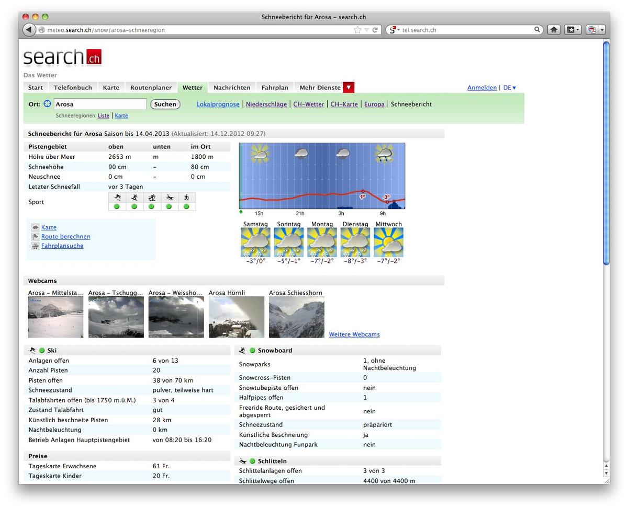This screenshot has height=509, width=628.
Task: Click the winter hiking icon in the Sport row
Action: pos(186,198)
